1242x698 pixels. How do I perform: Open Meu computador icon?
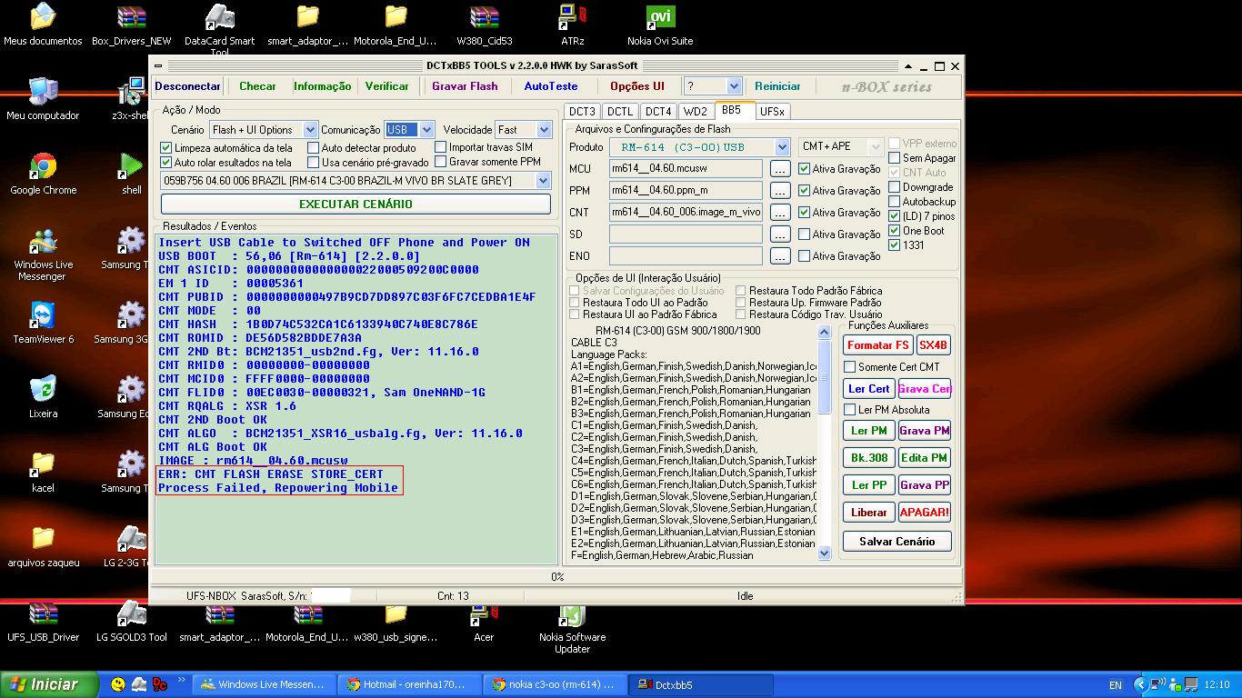[x=43, y=99]
